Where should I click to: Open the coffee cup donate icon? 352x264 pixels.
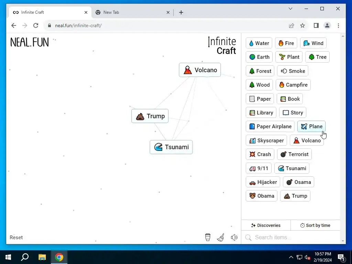tap(208, 237)
